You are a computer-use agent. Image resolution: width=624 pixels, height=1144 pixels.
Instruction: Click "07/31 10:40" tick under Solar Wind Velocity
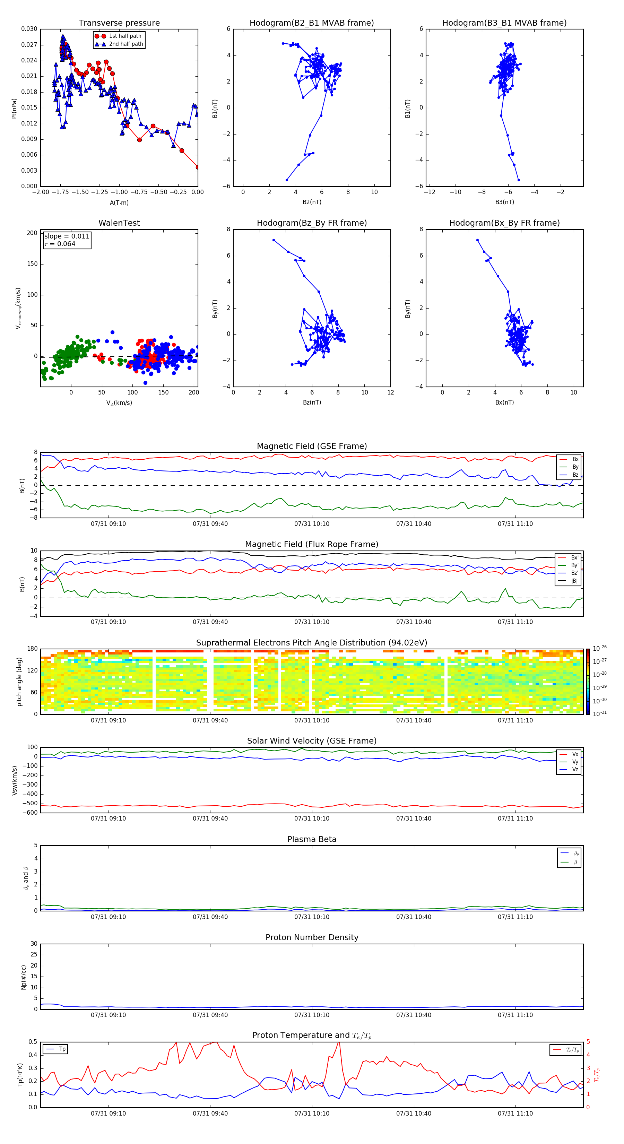tap(414, 818)
